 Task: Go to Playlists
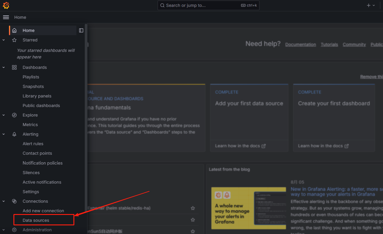pyautogui.click(x=31, y=77)
